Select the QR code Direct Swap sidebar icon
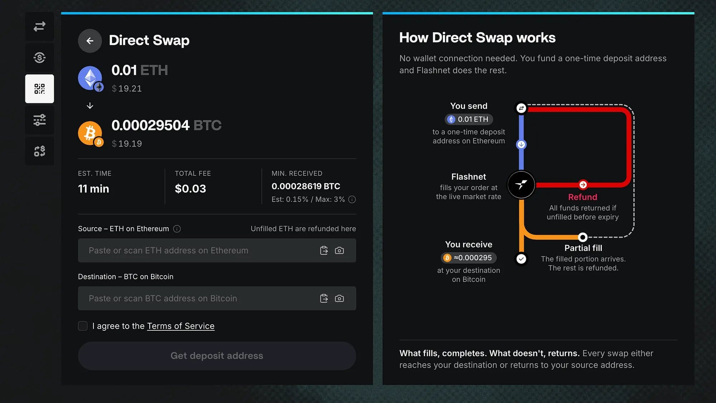Image resolution: width=716 pixels, height=403 pixels. point(39,89)
